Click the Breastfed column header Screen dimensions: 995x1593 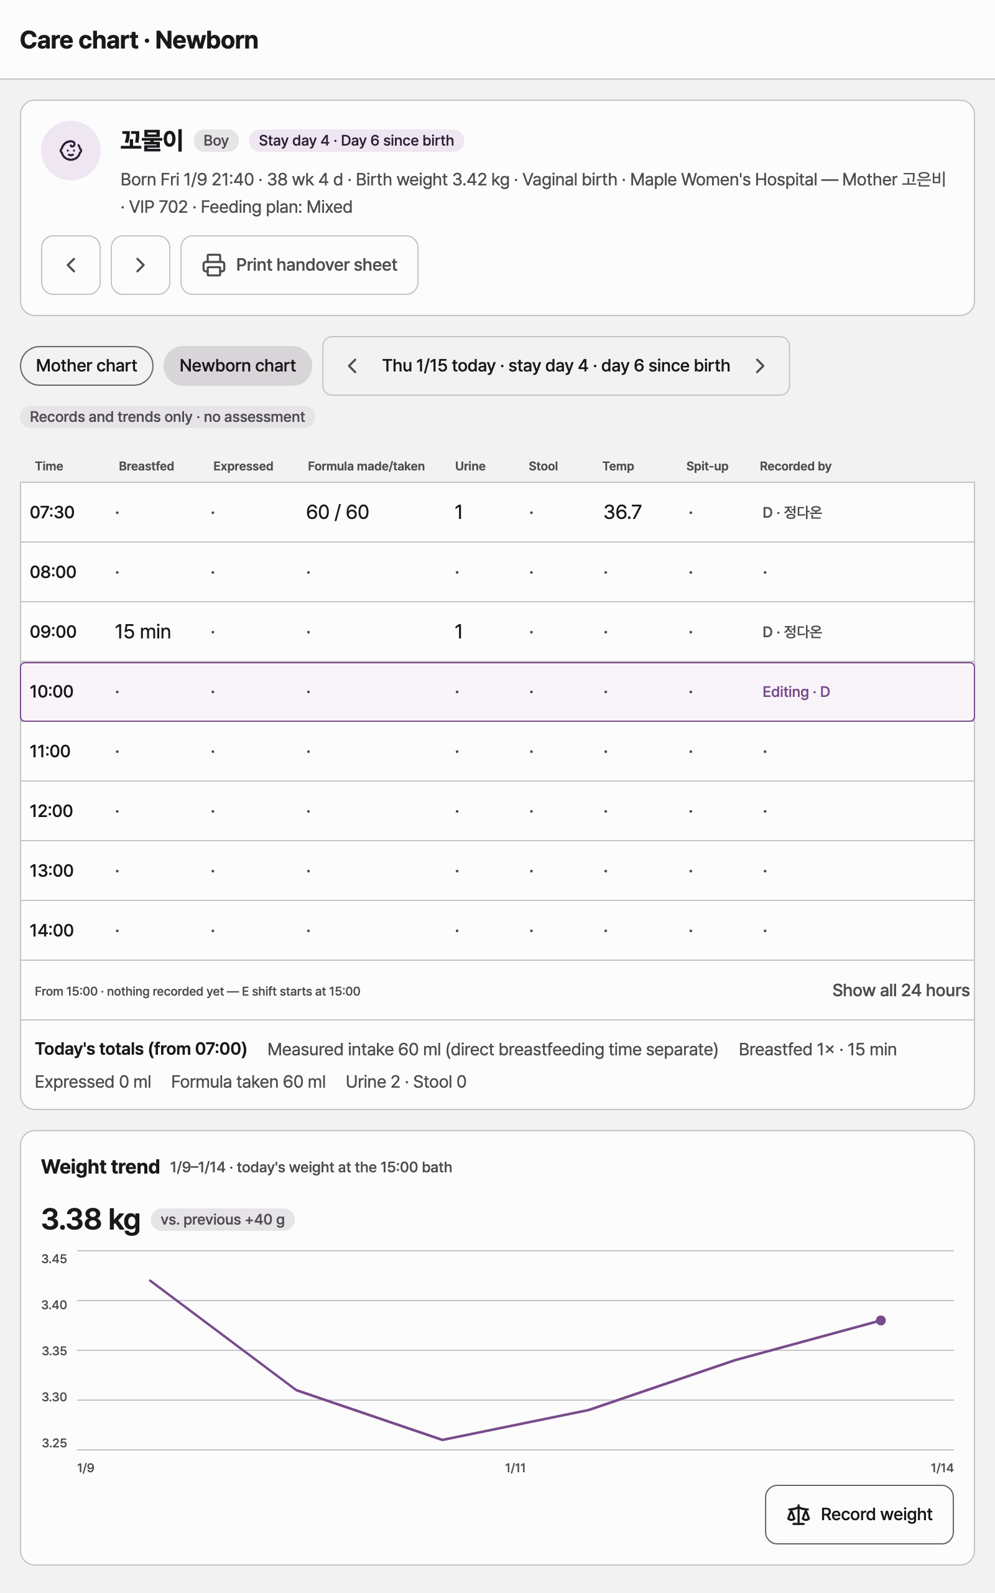click(146, 466)
